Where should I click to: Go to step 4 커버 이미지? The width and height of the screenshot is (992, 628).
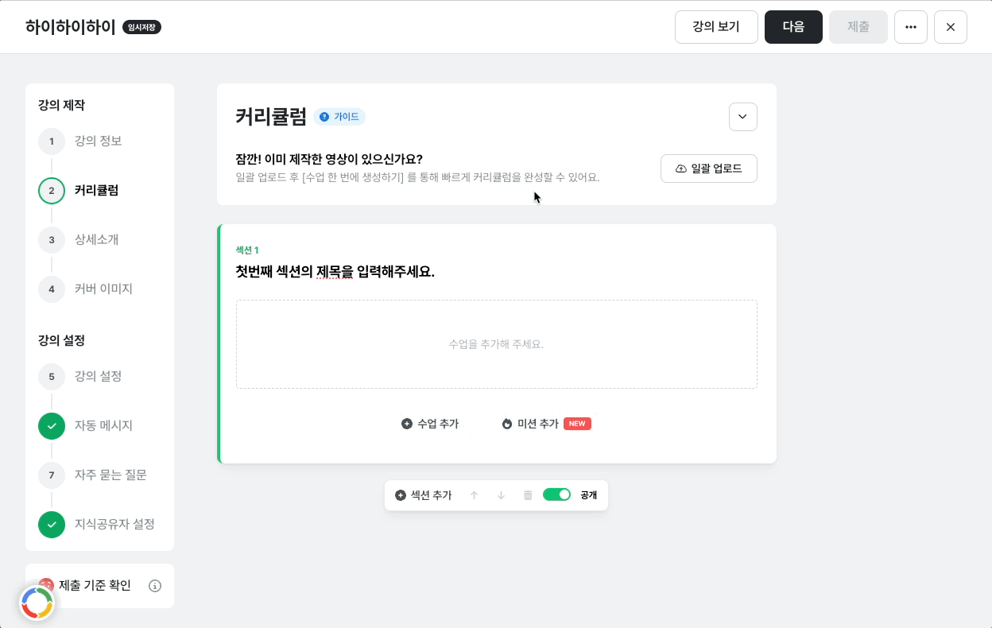pos(85,289)
